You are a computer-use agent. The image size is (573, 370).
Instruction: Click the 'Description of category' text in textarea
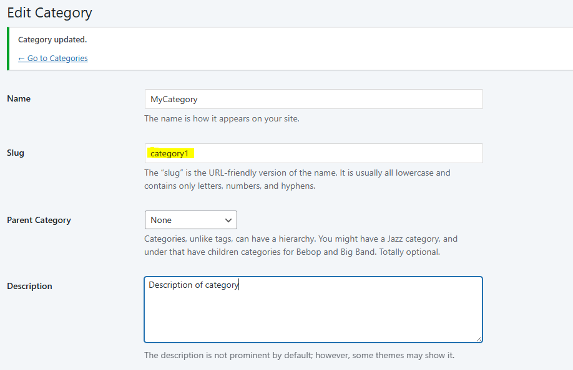coord(193,285)
